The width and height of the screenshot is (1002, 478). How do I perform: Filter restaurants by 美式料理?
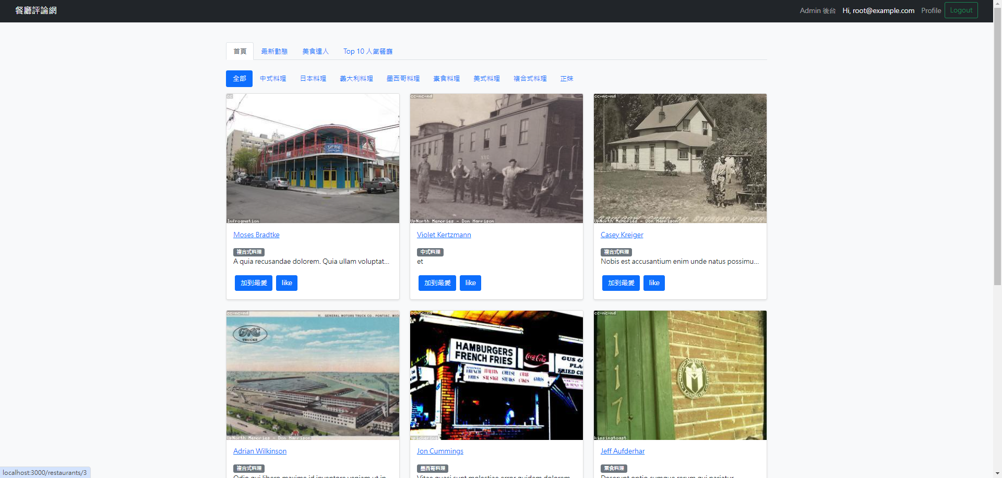click(487, 79)
